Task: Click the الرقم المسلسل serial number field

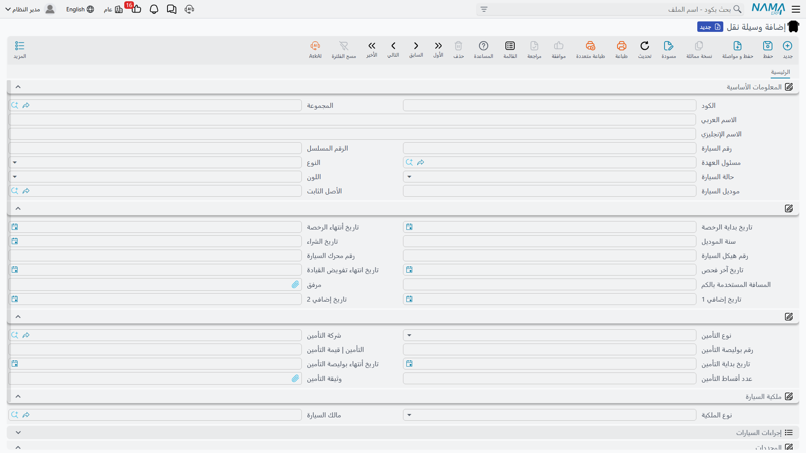Action: (x=155, y=148)
